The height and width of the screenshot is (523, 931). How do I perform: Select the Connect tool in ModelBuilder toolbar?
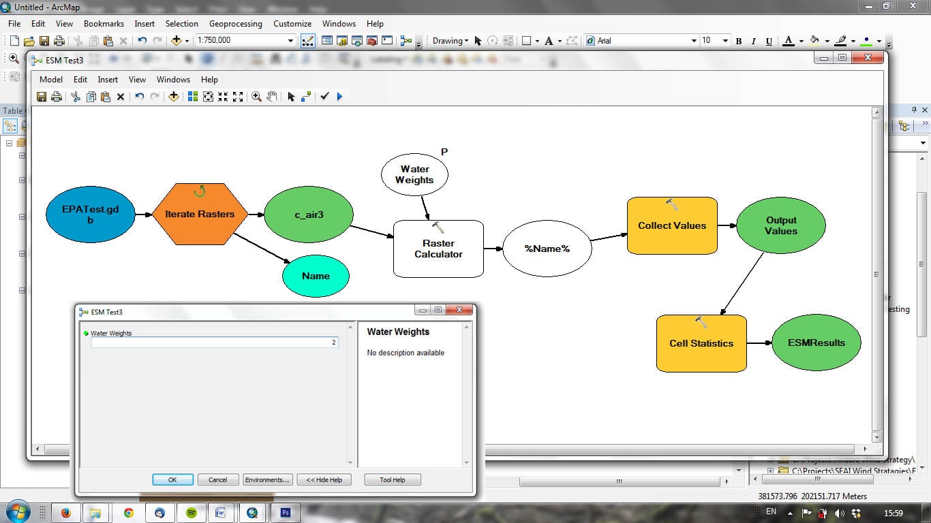click(x=306, y=97)
